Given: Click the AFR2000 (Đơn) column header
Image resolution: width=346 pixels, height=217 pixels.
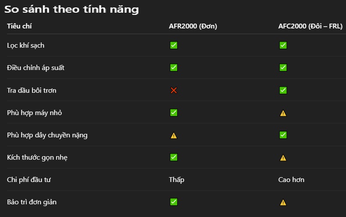Looking at the screenshot, I should (x=193, y=26).
